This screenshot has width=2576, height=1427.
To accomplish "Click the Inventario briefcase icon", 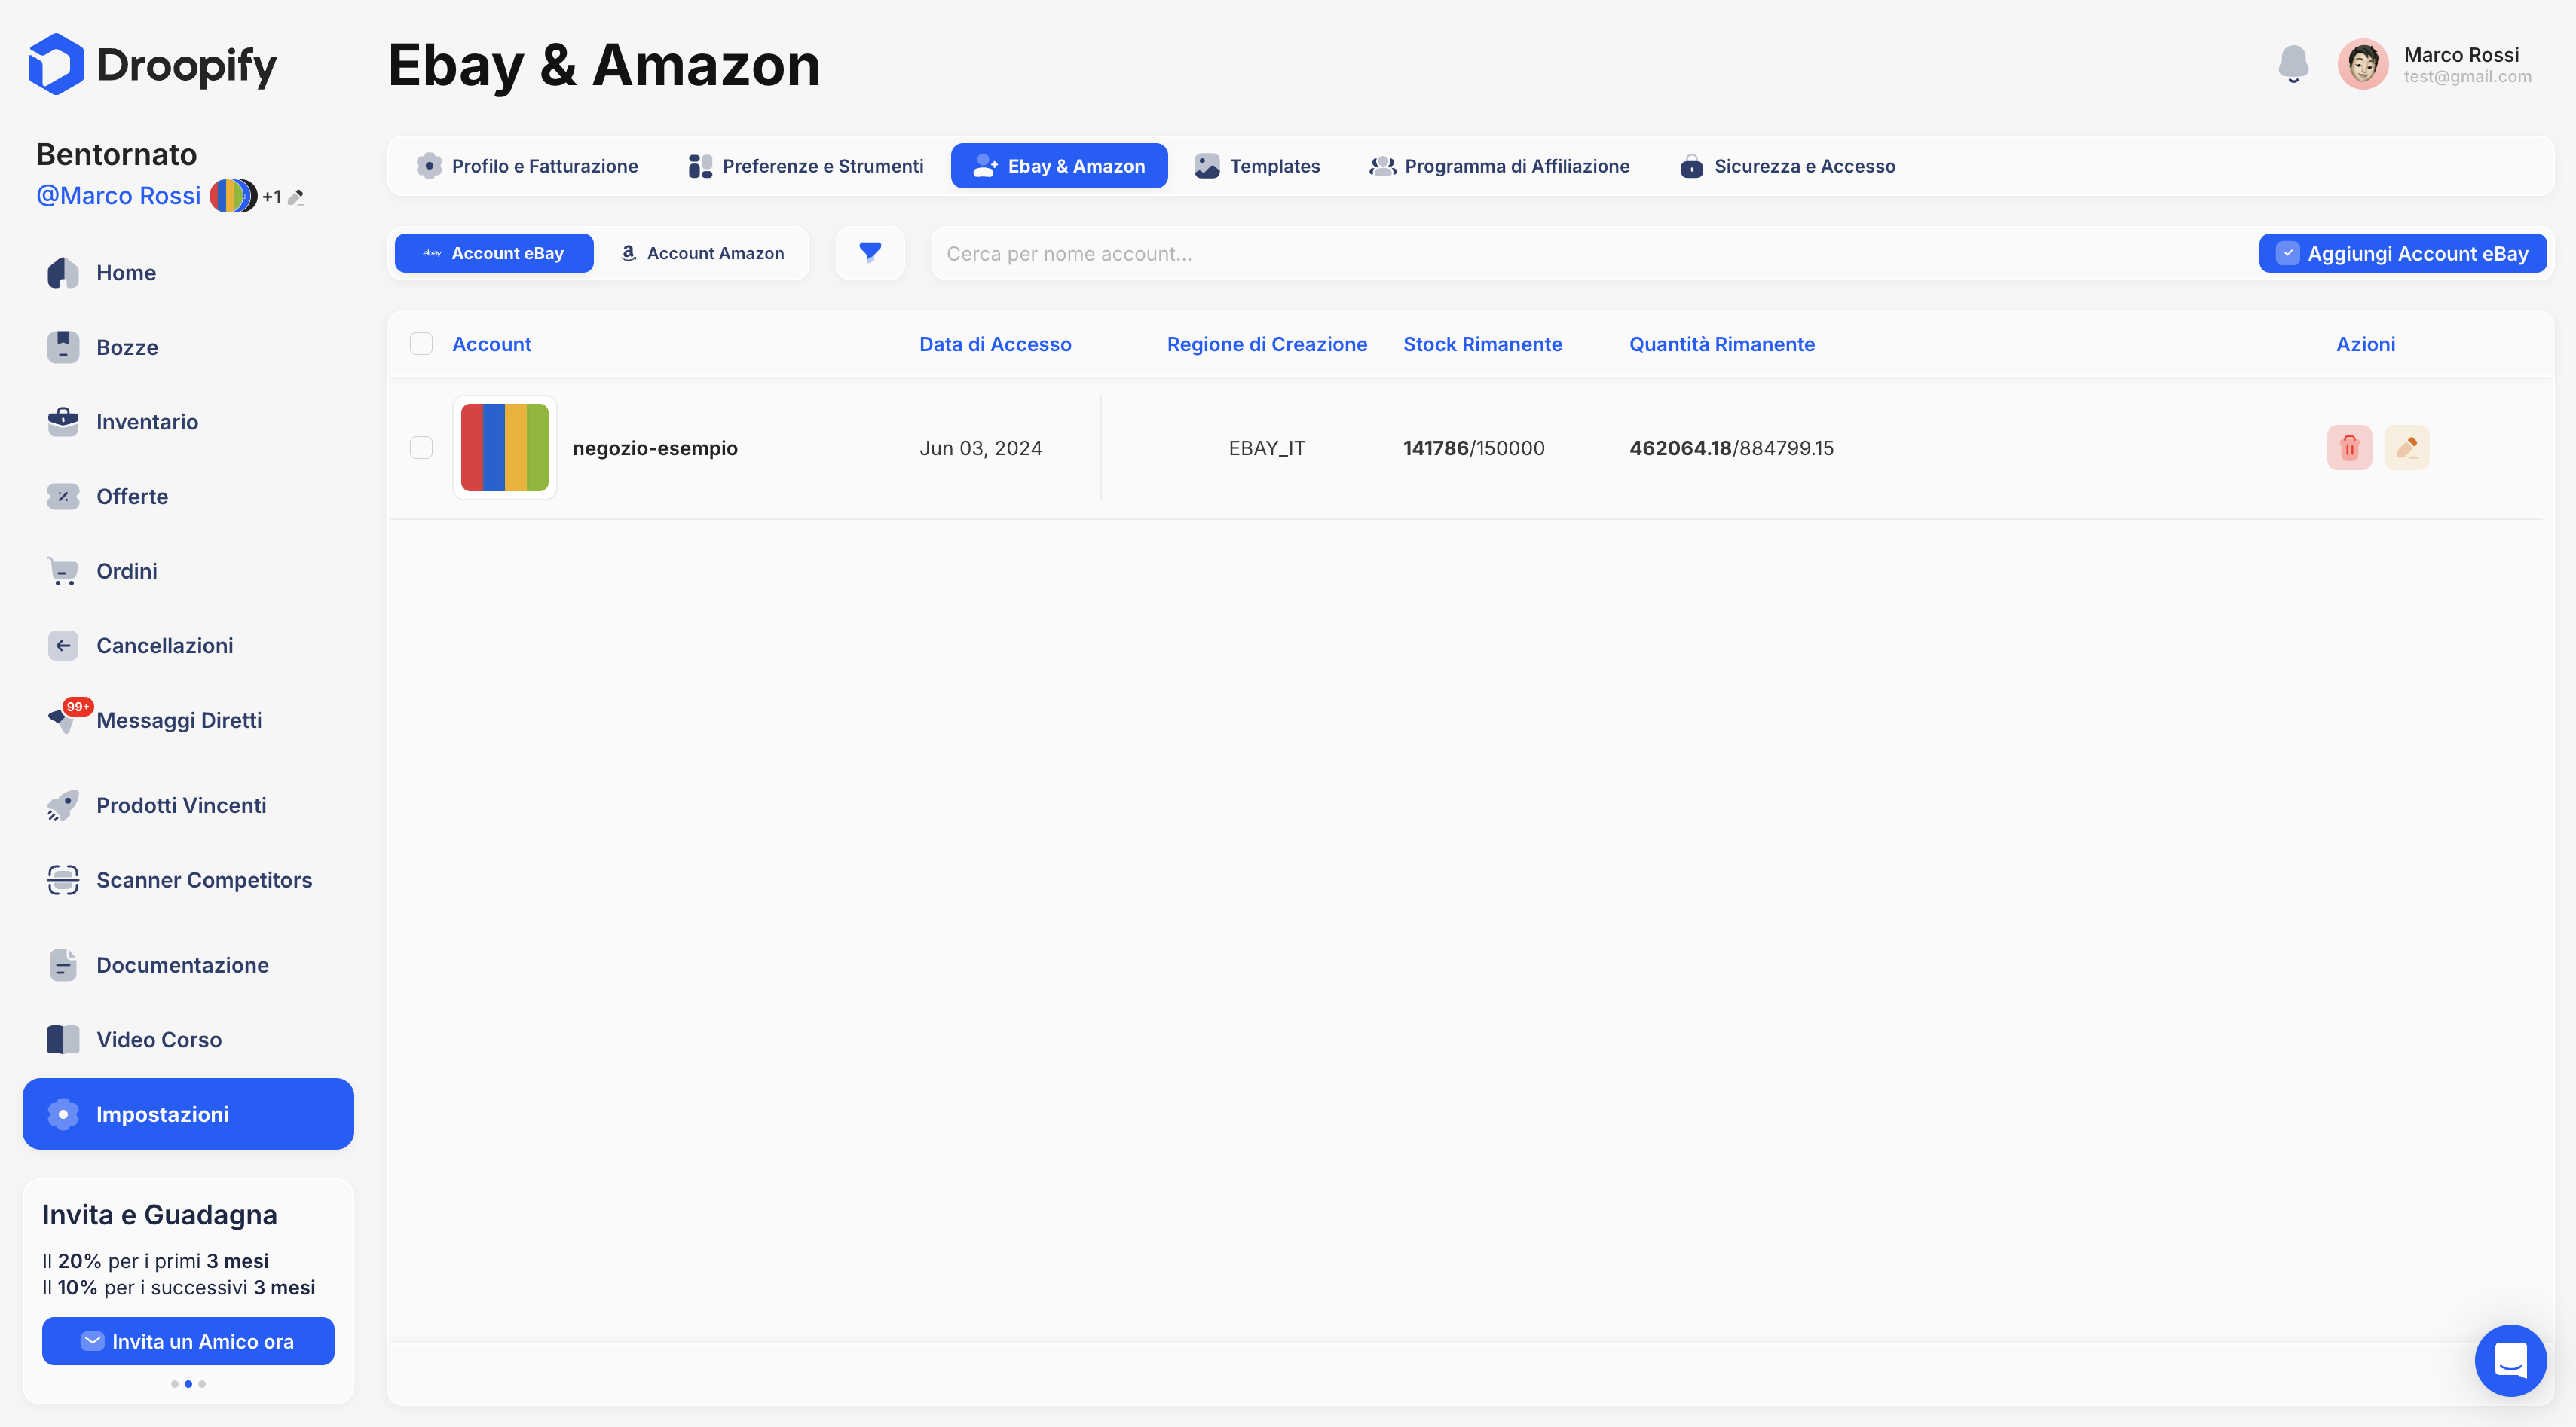I will [63, 422].
